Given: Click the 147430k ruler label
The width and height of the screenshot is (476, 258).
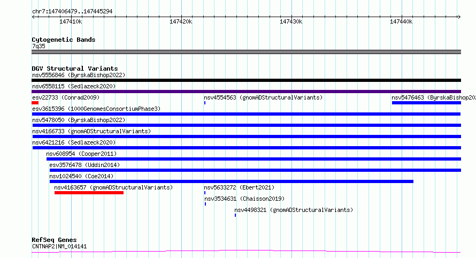Looking at the screenshot, I should point(291,21).
